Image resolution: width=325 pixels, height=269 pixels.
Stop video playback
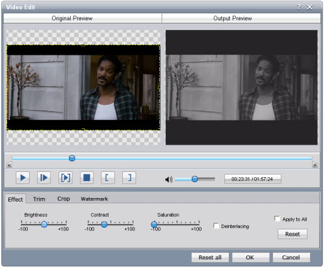click(86, 178)
